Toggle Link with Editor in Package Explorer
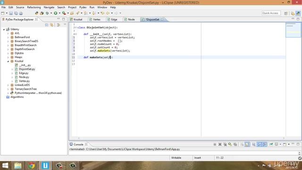302x170 pixels. pos(51,25)
